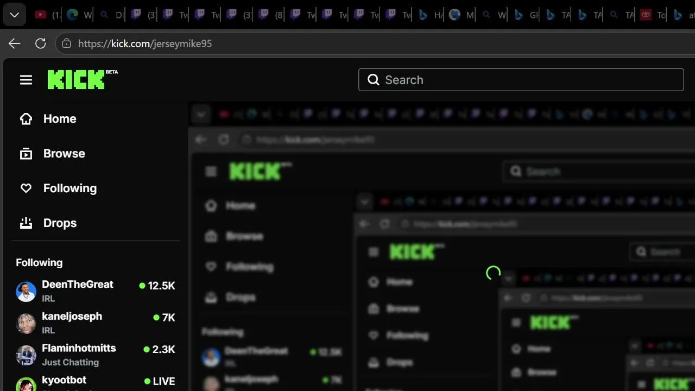Switch to the Twitch tab showing (8
This screenshot has height=391, width=695.
pyautogui.click(x=271, y=15)
